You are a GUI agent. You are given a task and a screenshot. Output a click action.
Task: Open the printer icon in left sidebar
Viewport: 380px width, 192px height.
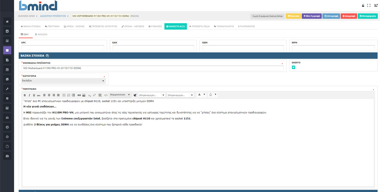[x=7, y=118]
